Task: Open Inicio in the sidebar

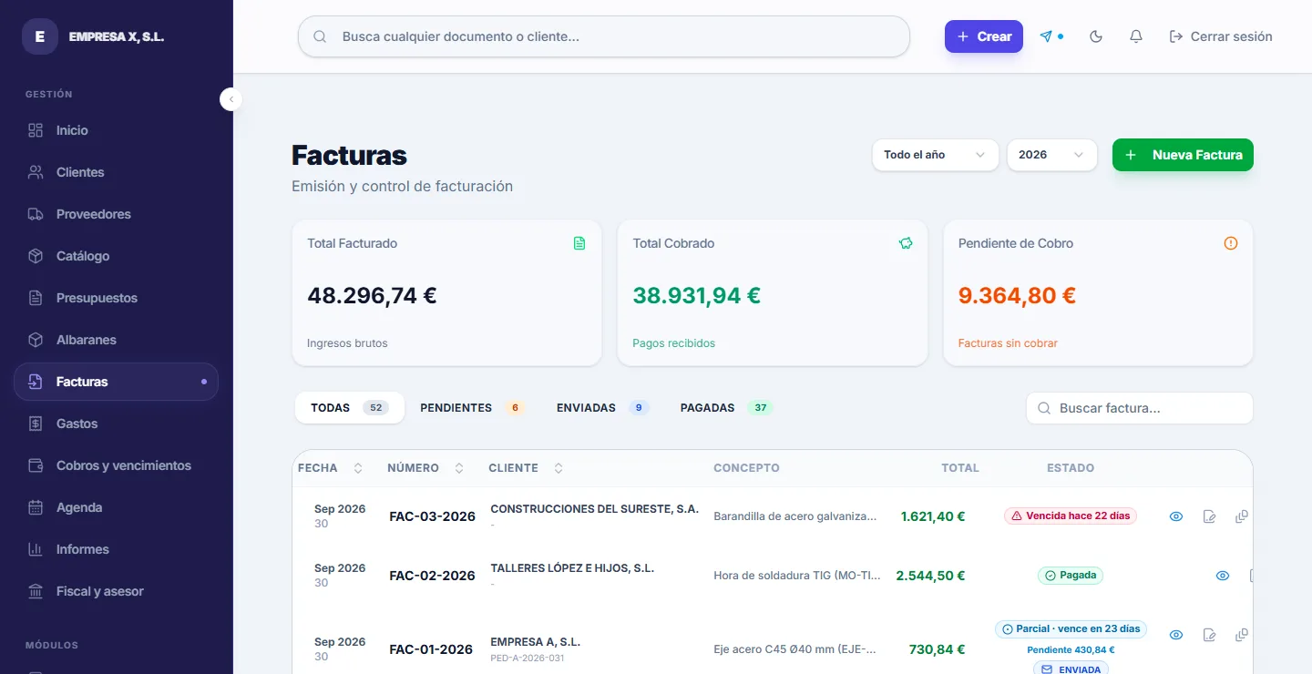Action: click(x=116, y=130)
